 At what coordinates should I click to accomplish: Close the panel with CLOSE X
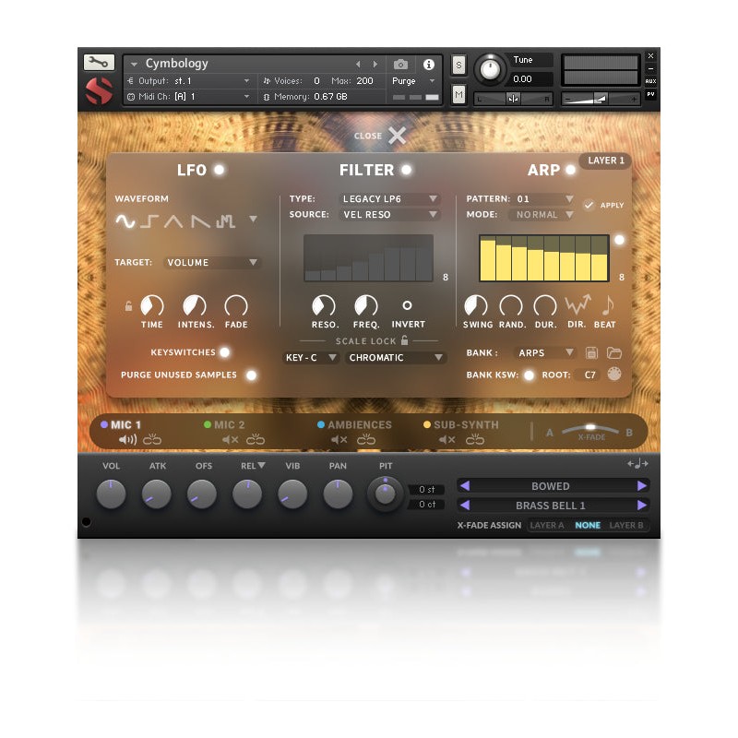(x=396, y=136)
